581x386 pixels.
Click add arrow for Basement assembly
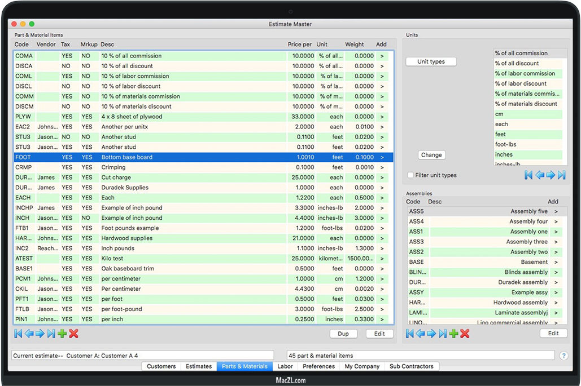(x=556, y=262)
